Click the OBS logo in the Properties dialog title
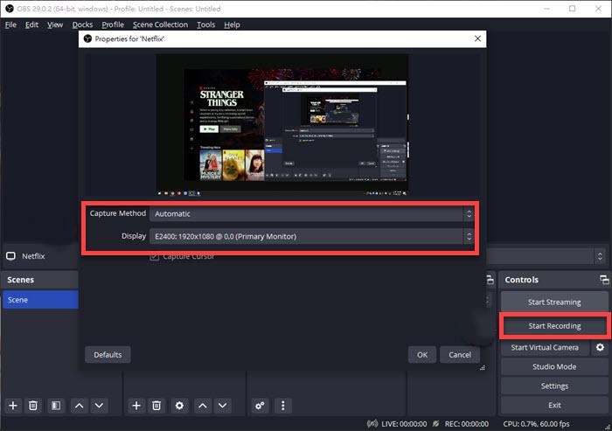 click(x=87, y=38)
